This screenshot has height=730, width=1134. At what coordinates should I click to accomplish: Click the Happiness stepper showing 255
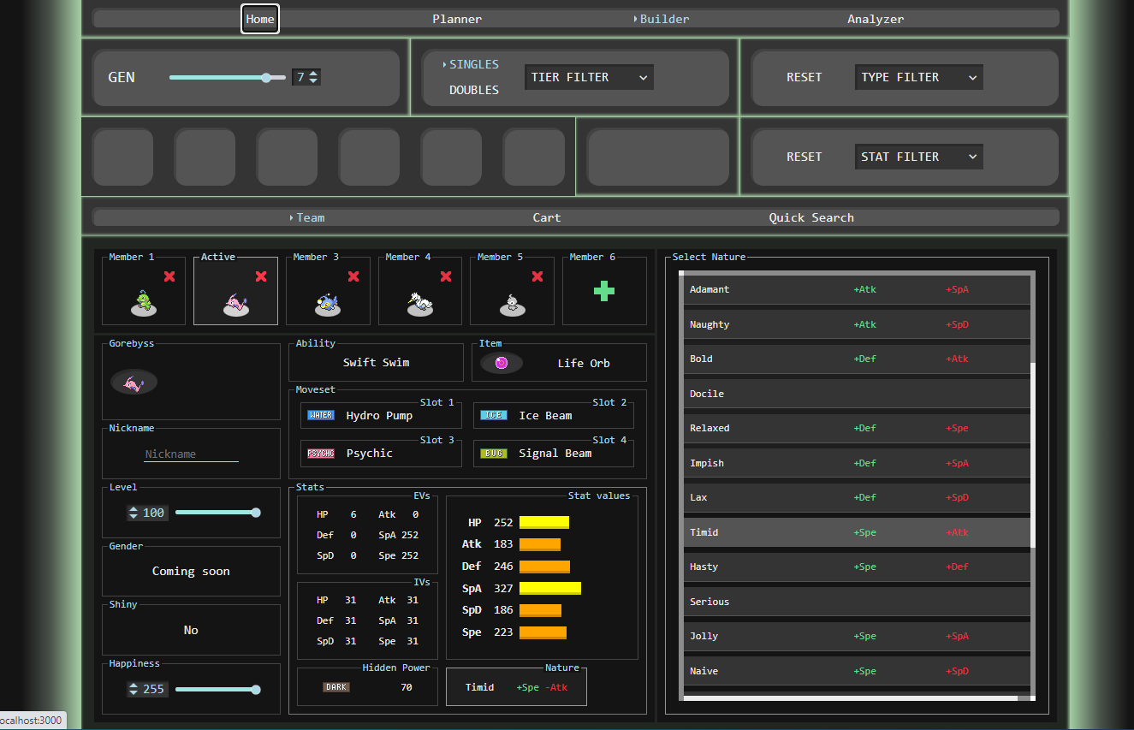point(147,689)
